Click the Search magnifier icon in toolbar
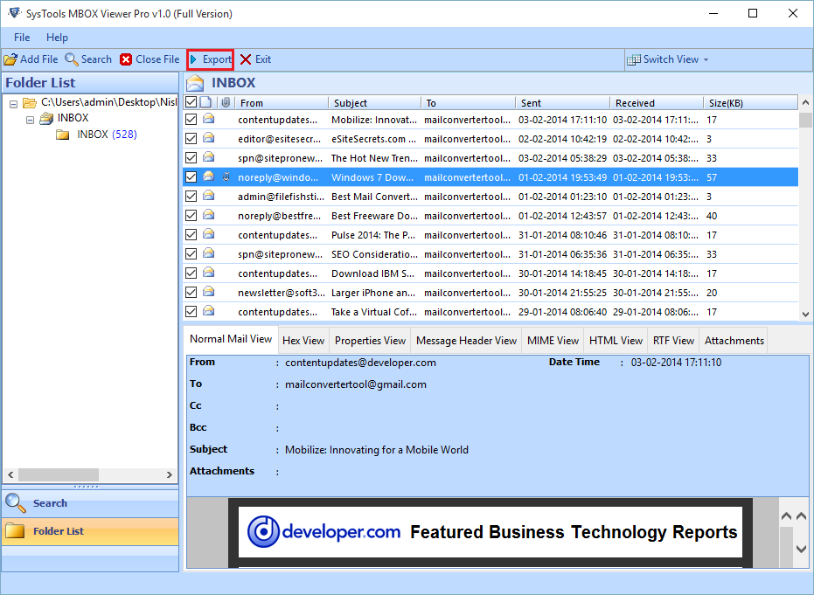The height and width of the screenshot is (595, 814). (72, 59)
